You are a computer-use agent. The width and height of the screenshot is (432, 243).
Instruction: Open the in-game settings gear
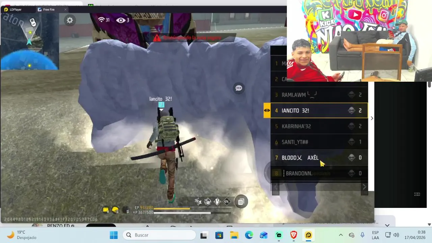[70, 20]
